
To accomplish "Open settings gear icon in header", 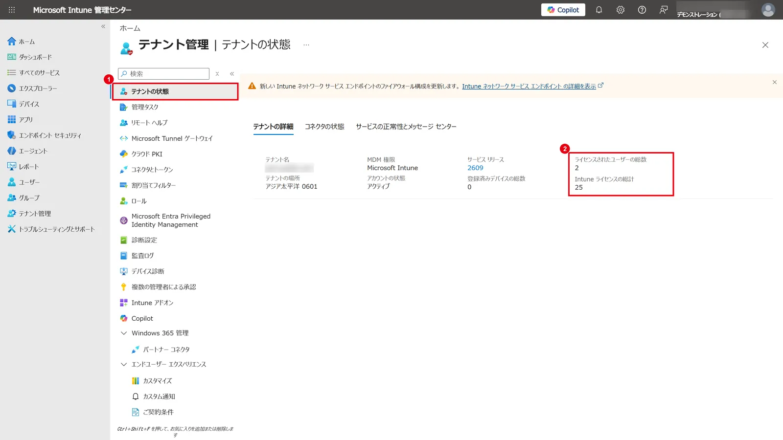I will (x=620, y=10).
